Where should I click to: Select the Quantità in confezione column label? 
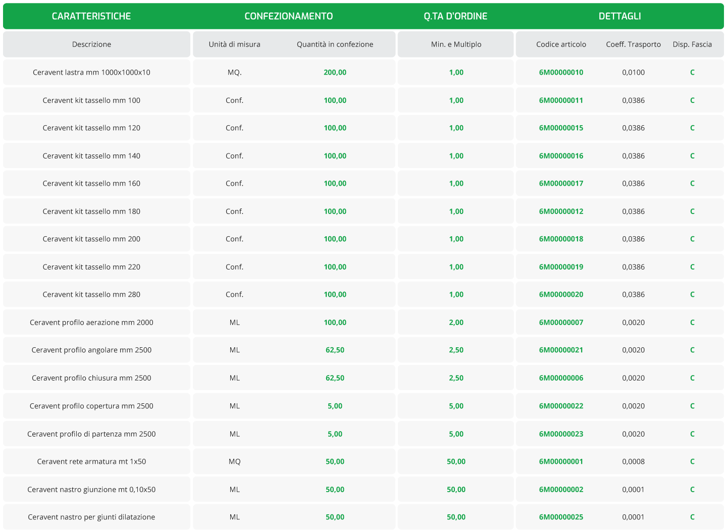coord(335,44)
